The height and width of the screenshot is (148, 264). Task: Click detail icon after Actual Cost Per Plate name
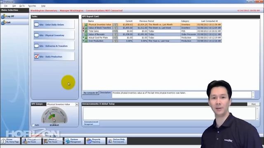pos(114,37)
